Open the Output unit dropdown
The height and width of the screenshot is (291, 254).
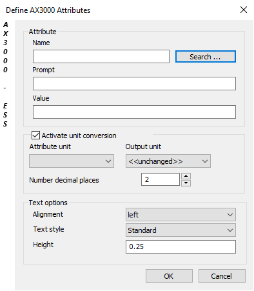pyautogui.click(x=168, y=161)
